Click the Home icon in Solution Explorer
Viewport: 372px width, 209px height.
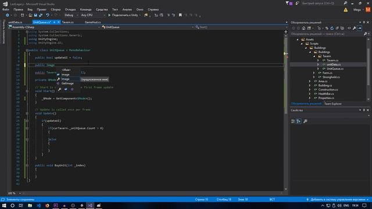click(303, 28)
